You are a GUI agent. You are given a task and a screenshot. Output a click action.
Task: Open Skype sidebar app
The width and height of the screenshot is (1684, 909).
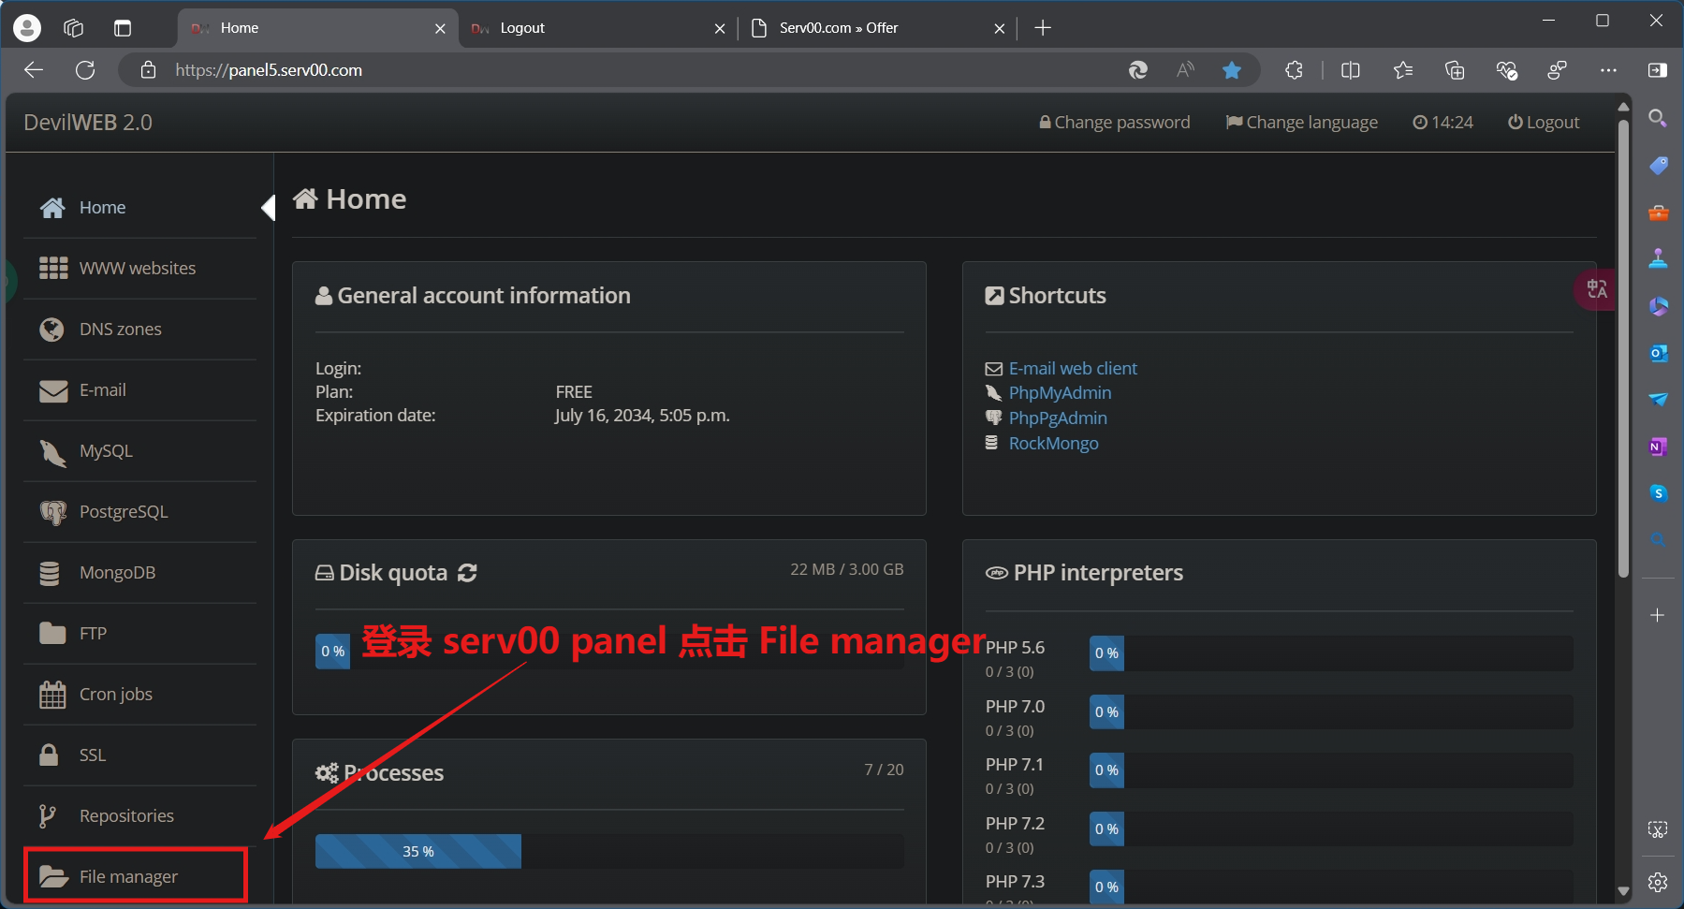click(1658, 493)
